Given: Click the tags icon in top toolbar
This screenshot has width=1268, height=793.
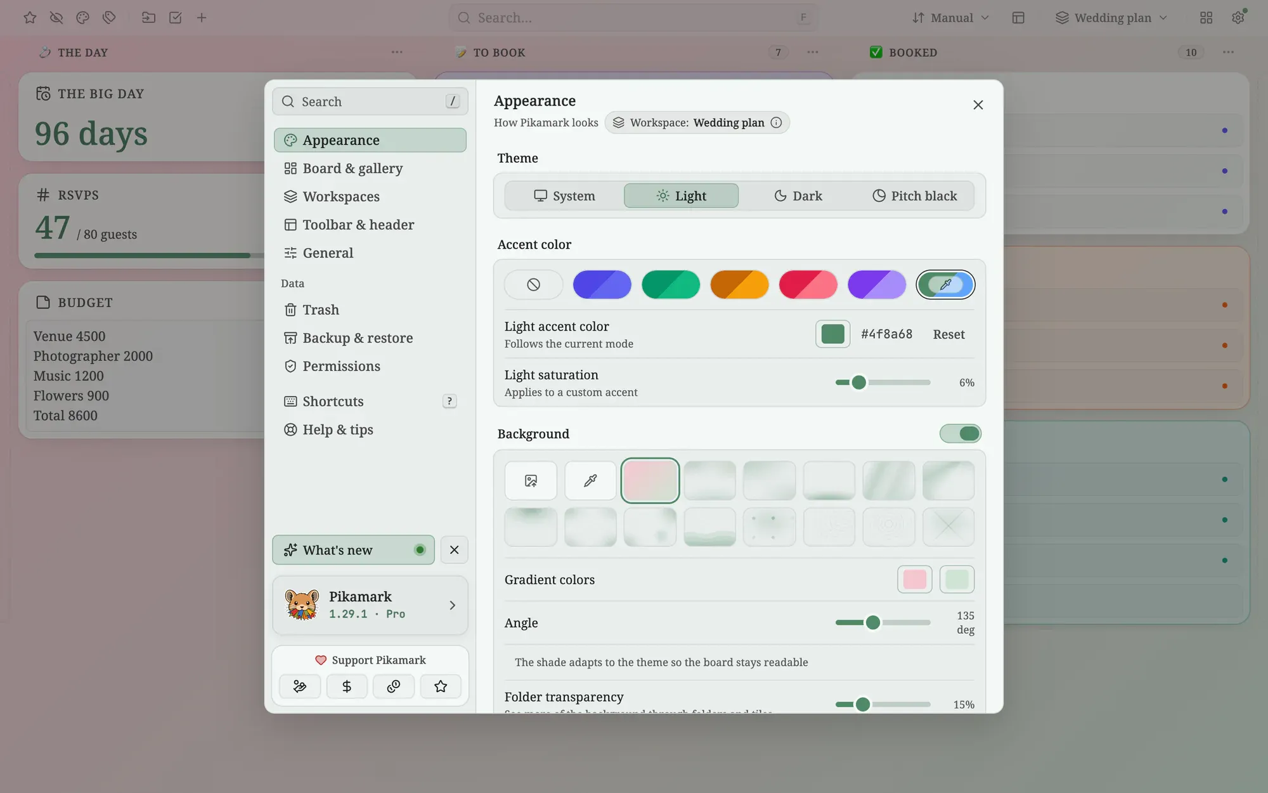Looking at the screenshot, I should pos(110,18).
